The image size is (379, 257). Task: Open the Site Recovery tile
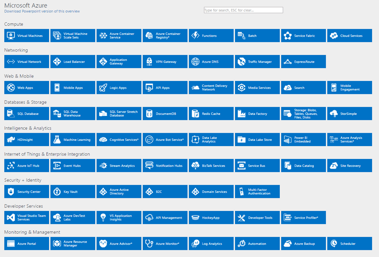[x=350, y=165]
